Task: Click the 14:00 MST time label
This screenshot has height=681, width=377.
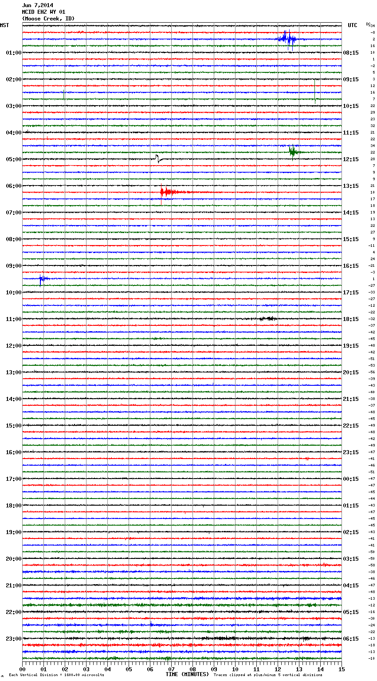Action: (x=14, y=399)
